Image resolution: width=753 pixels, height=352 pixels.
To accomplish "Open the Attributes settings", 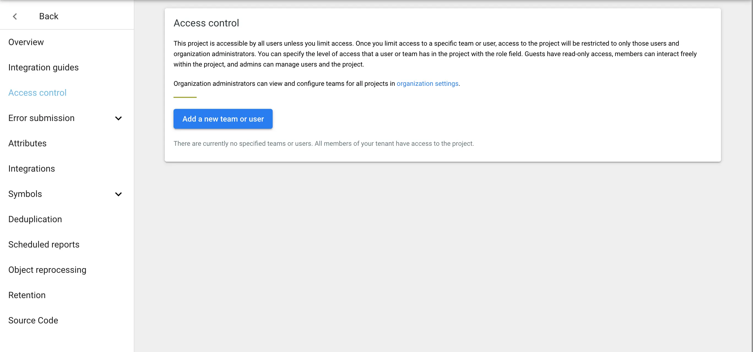I will point(27,143).
